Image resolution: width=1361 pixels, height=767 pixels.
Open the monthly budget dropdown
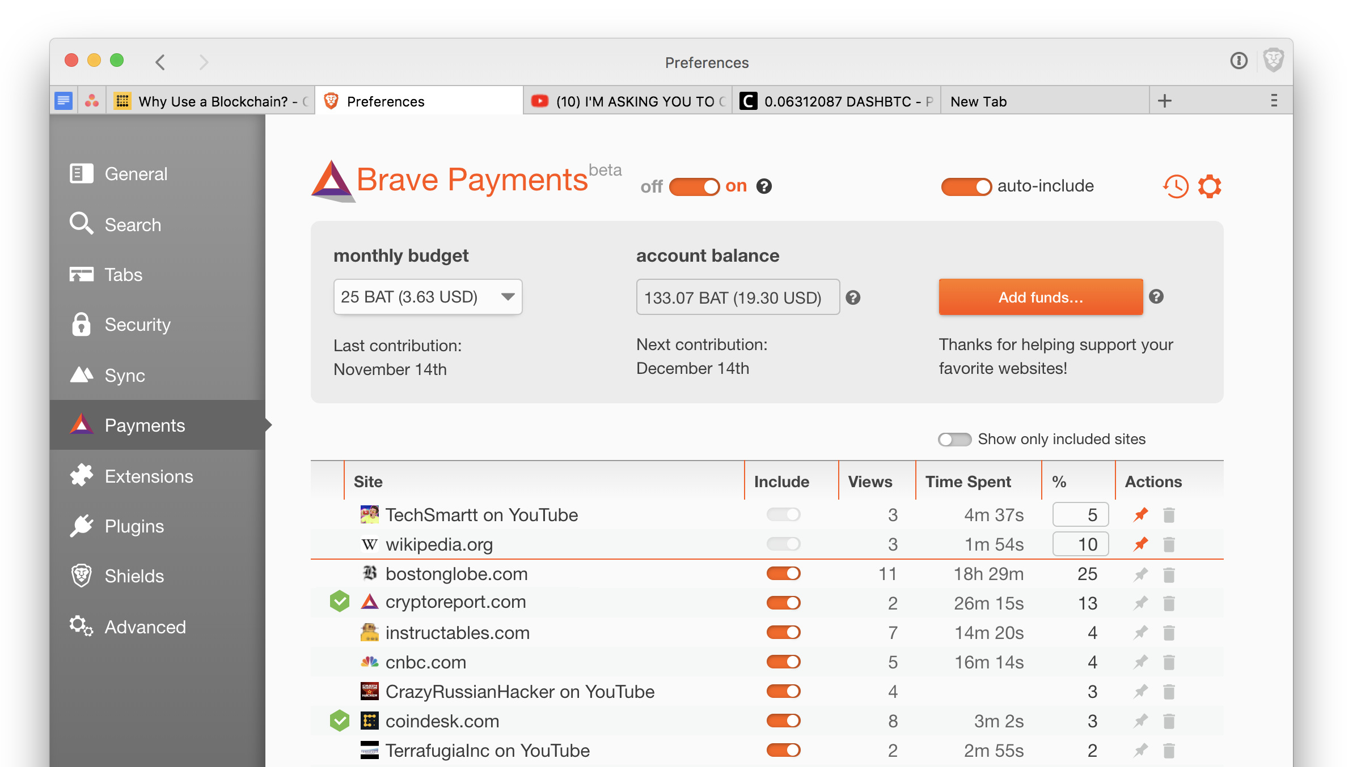pos(428,297)
